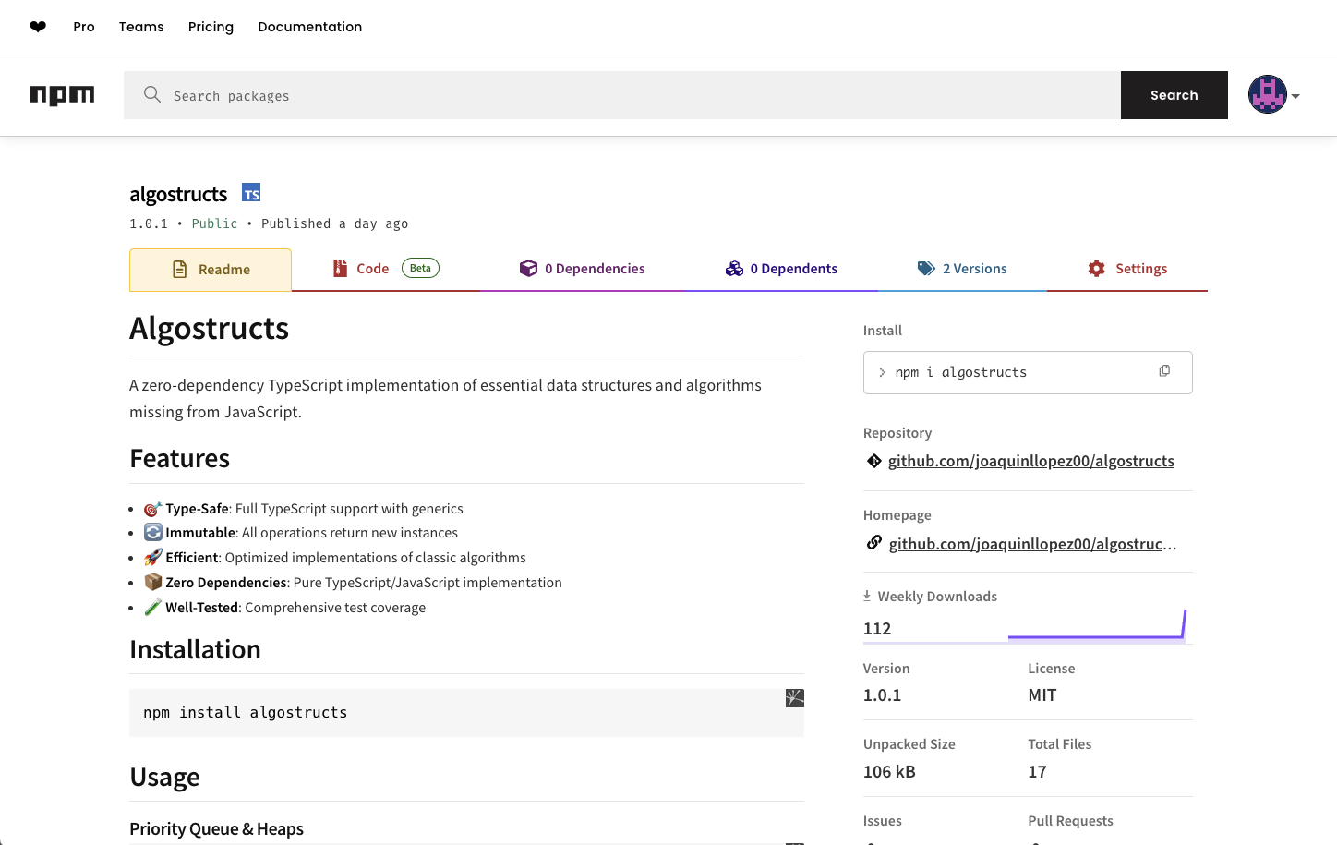Click the repository git icon
The width and height of the screenshot is (1337, 845).
point(873,461)
